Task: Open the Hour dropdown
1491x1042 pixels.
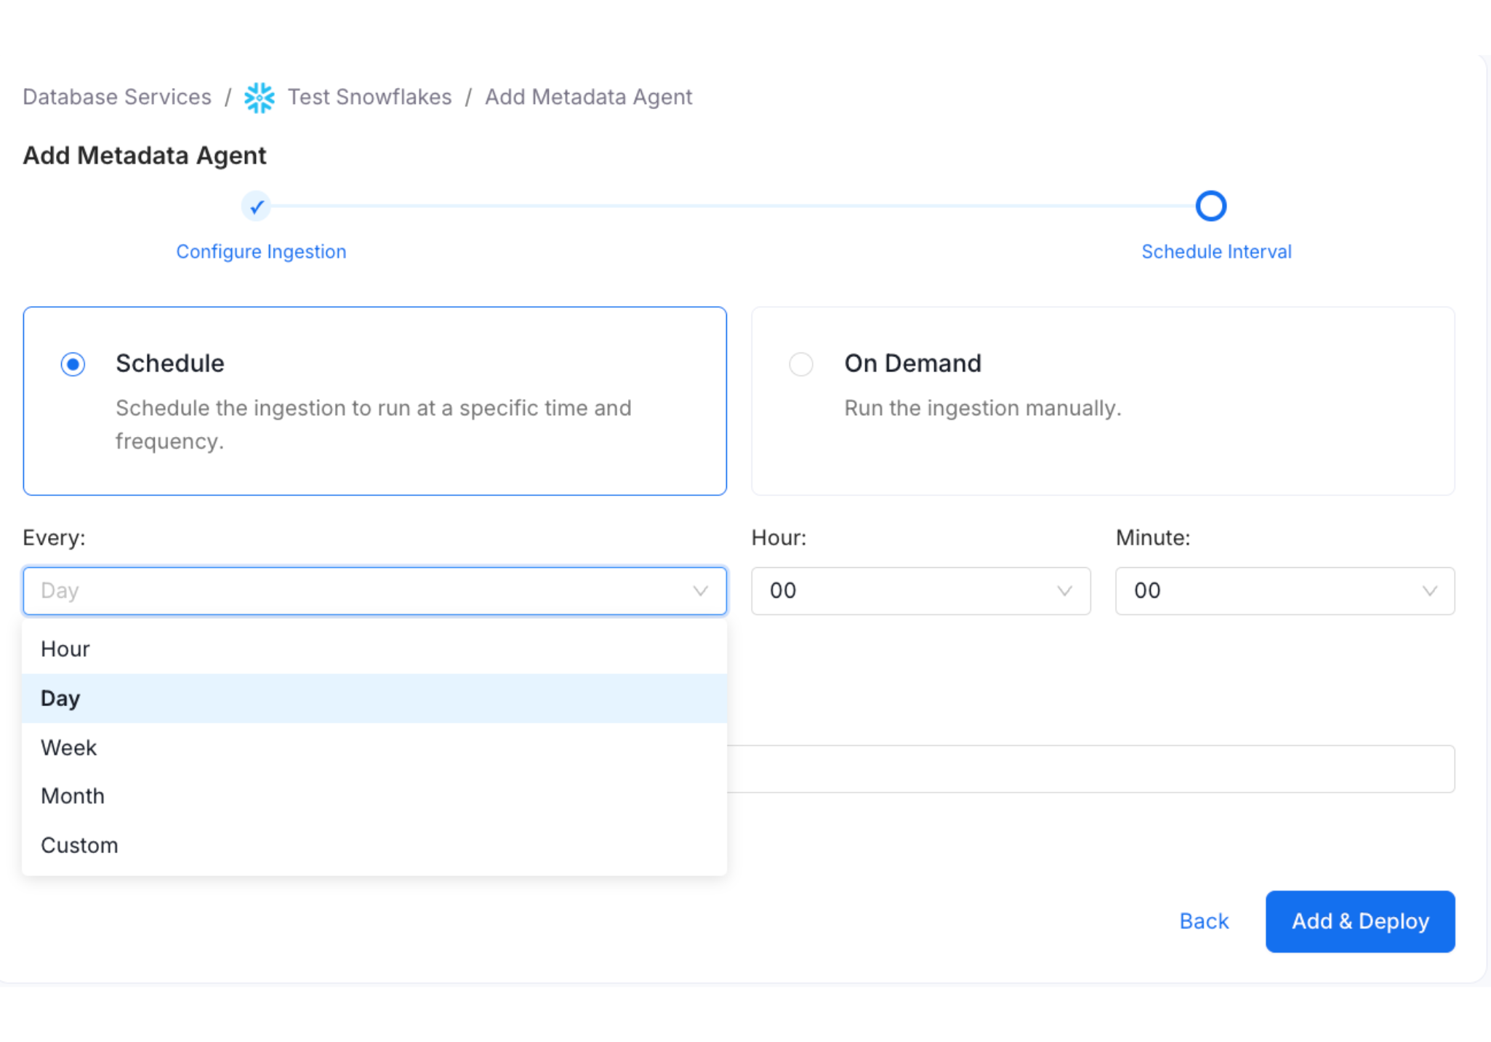Action: [920, 590]
